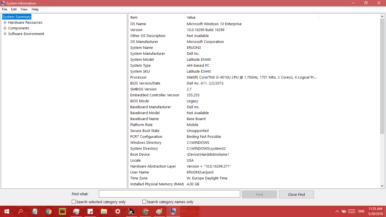386x217 pixels.
Task: Open clock and calendar at 11:35 AM
Action: coord(375,211)
